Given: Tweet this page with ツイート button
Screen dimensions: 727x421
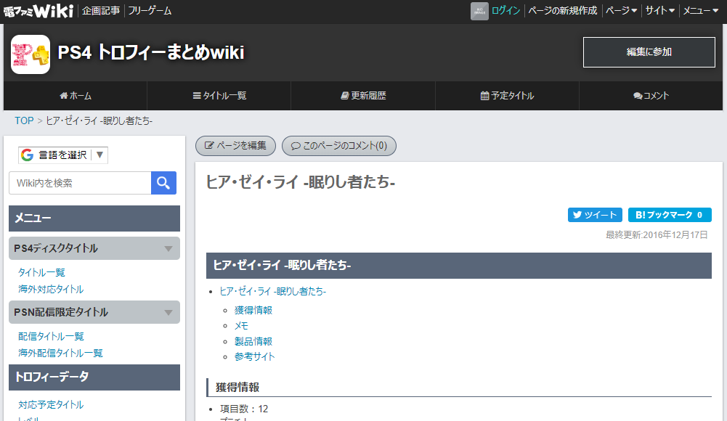Looking at the screenshot, I should [595, 215].
